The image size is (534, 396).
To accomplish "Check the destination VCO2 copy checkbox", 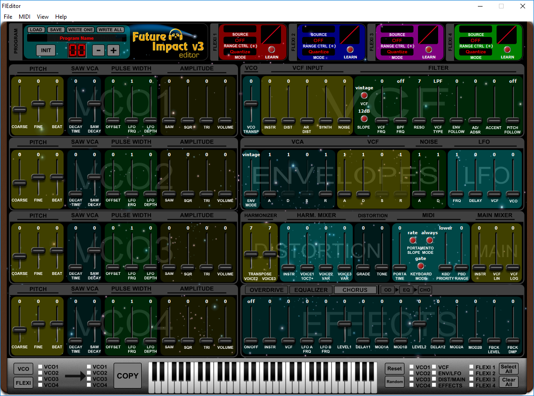I will pyautogui.click(x=89, y=373).
